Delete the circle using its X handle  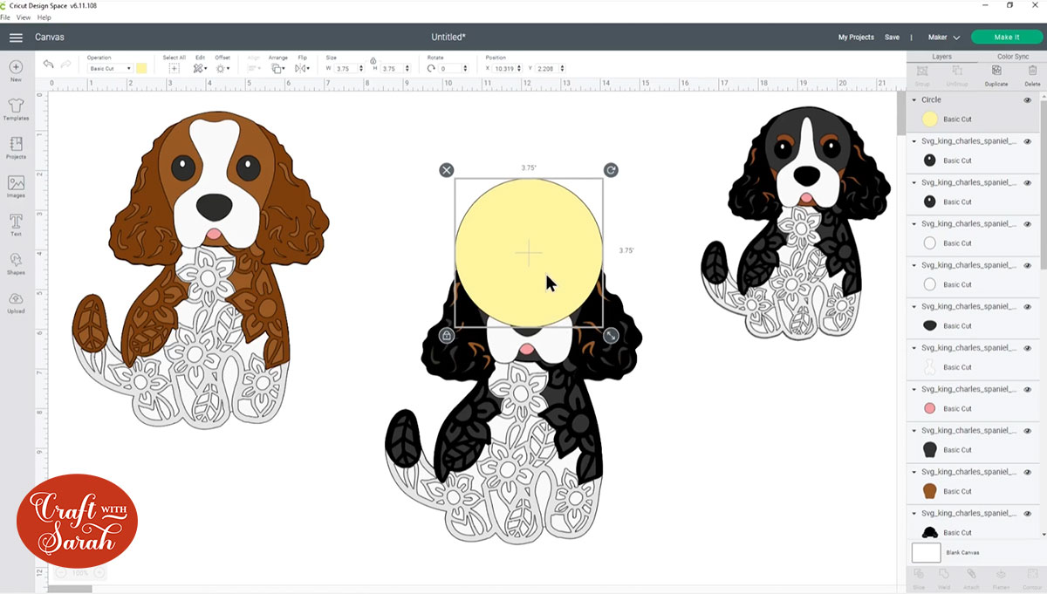[x=447, y=170]
